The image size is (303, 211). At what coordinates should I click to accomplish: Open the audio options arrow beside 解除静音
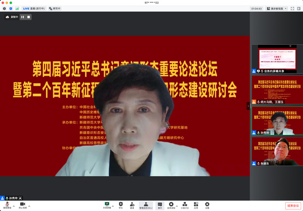[x=15, y=206]
